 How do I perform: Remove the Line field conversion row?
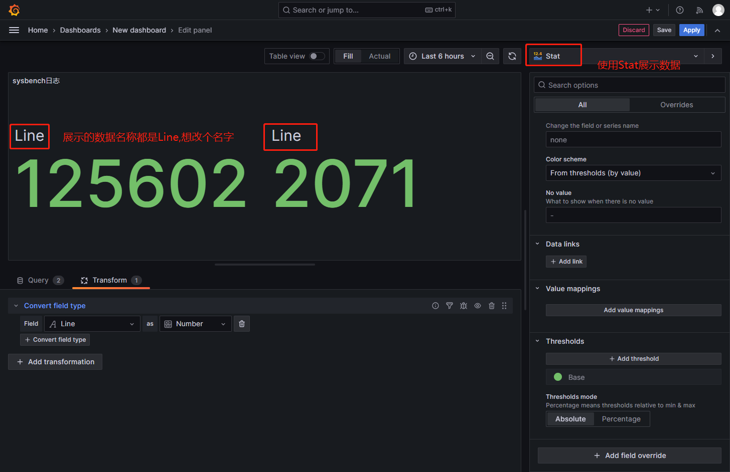point(242,324)
